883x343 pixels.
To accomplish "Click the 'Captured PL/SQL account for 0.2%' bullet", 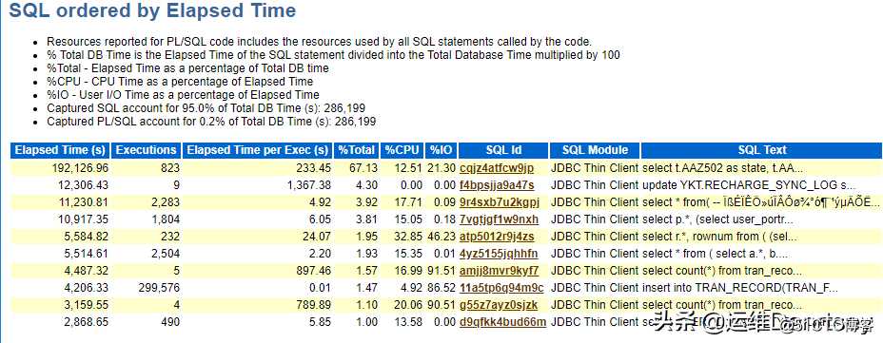I will click(x=212, y=122).
